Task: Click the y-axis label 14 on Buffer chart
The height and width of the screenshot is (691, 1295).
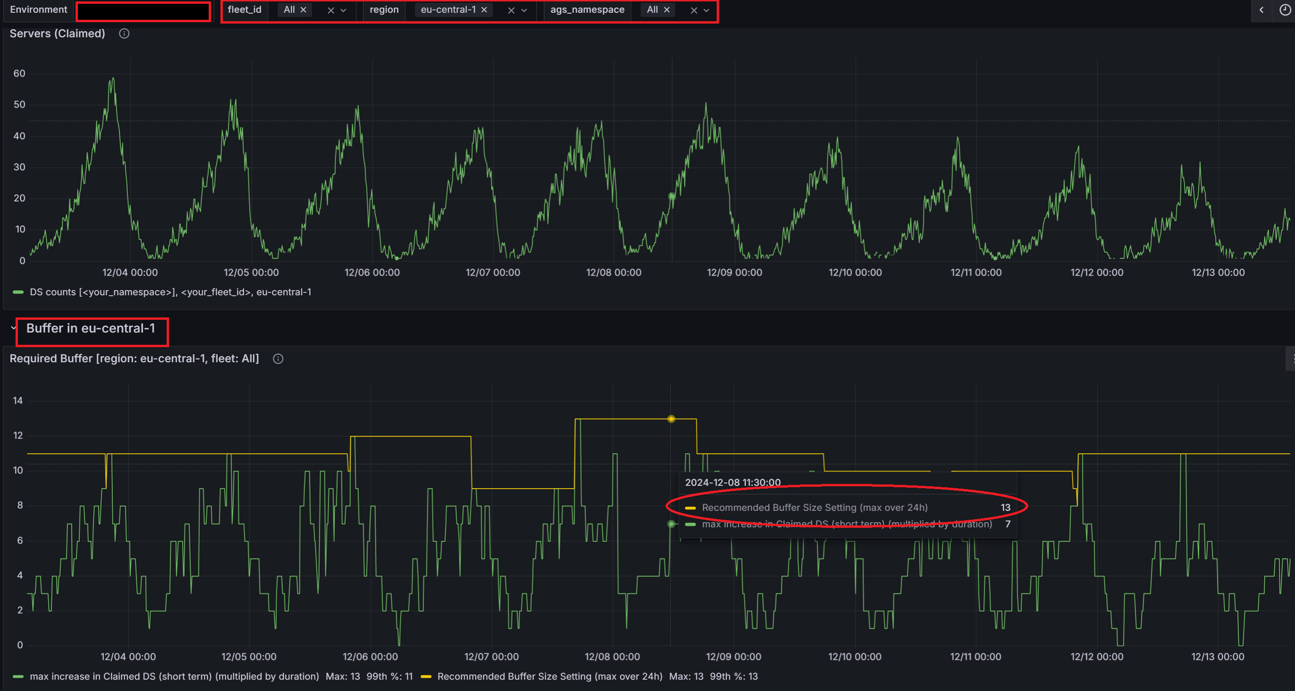Action: pyautogui.click(x=17, y=401)
